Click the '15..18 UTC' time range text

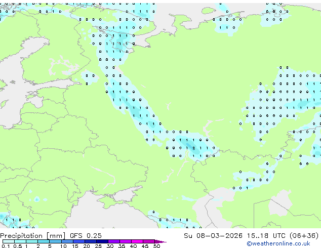(x=266, y=235)
